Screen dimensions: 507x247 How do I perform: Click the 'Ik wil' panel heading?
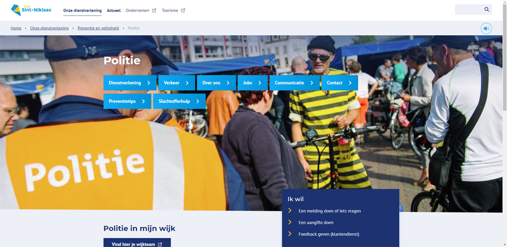coord(296,199)
